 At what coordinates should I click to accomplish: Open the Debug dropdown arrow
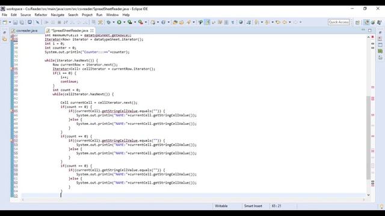pos(114,22)
